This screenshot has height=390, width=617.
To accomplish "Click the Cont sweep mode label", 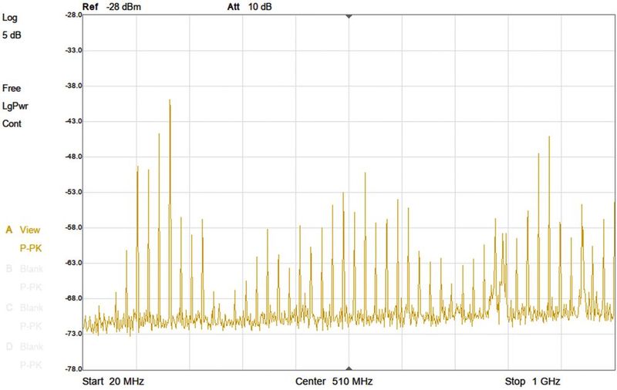I will pyautogui.click(x=12, y=123).
